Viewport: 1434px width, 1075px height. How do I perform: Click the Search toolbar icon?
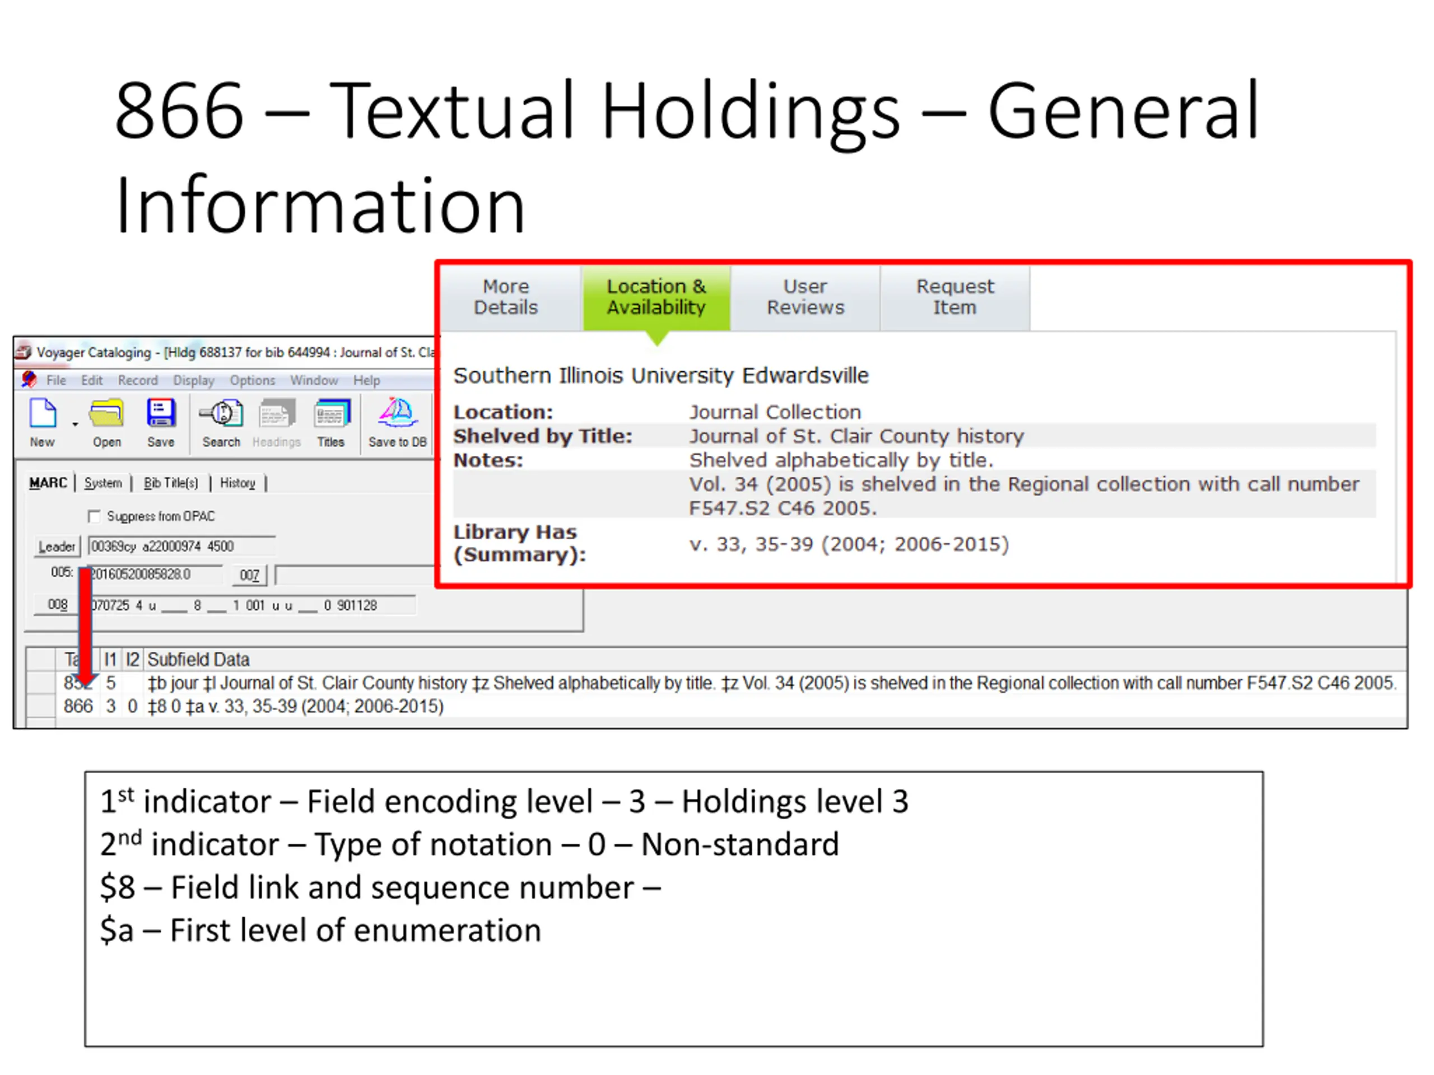[221, 413]
